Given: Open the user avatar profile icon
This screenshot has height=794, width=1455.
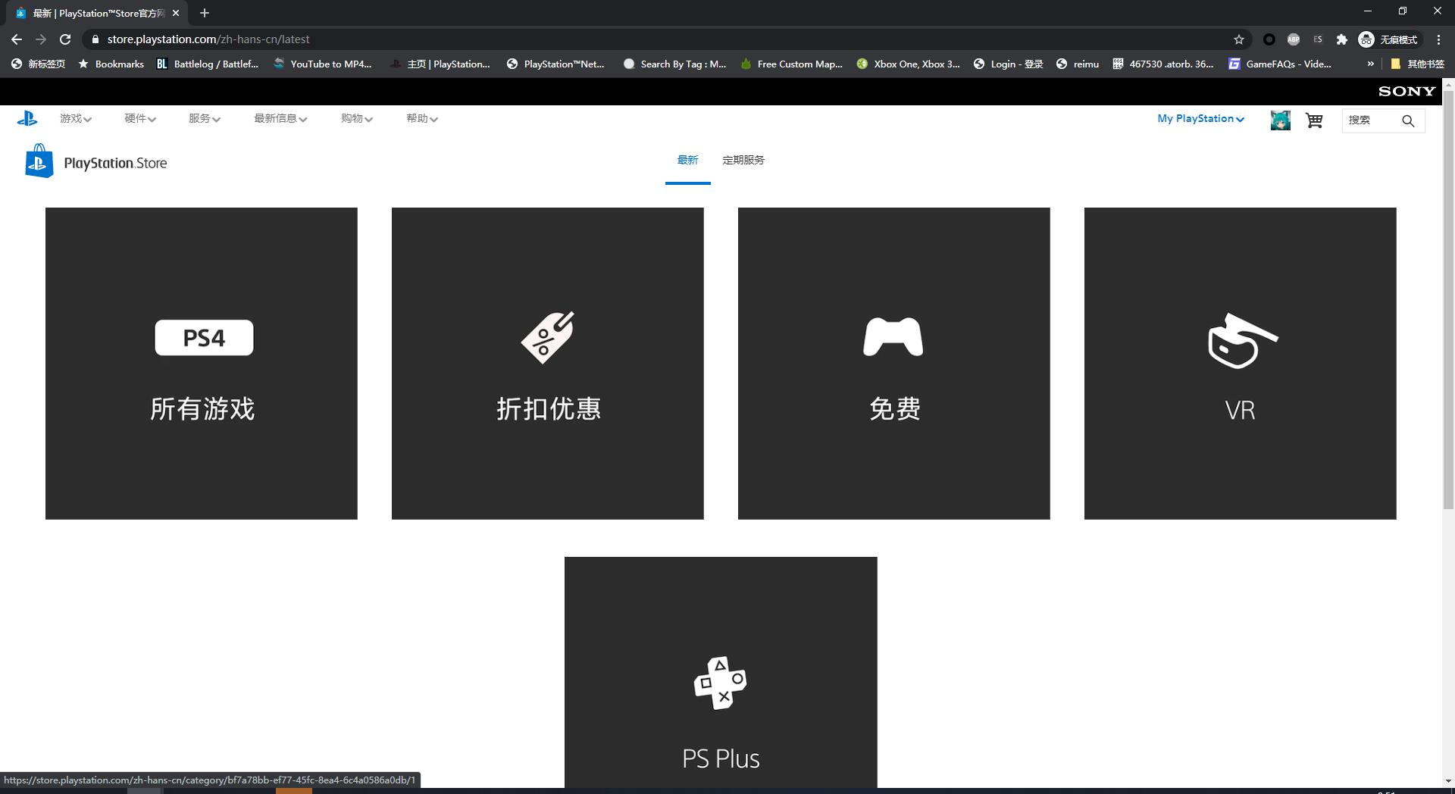Looking at the screenshot, I should [1280, 120].
